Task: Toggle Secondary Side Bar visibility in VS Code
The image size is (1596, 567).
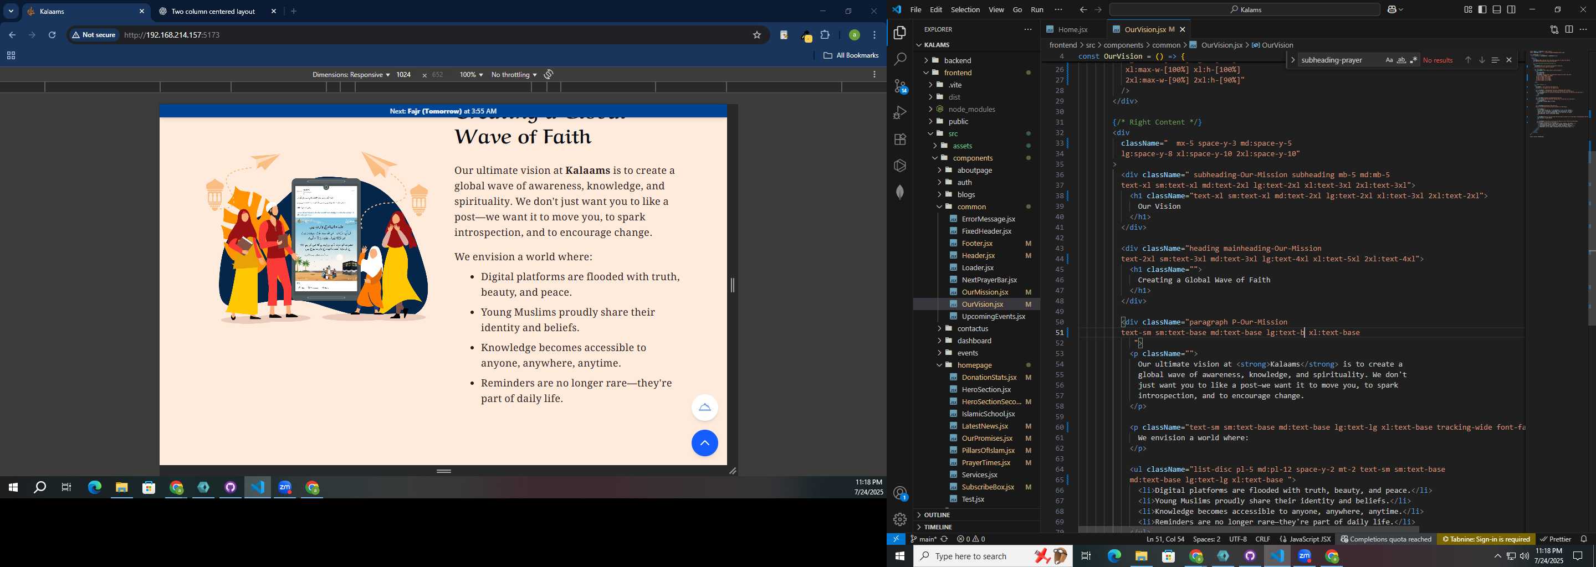Action: (x=1512, y=9)
